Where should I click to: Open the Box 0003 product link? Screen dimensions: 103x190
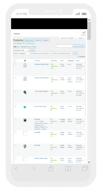(37, 119)
